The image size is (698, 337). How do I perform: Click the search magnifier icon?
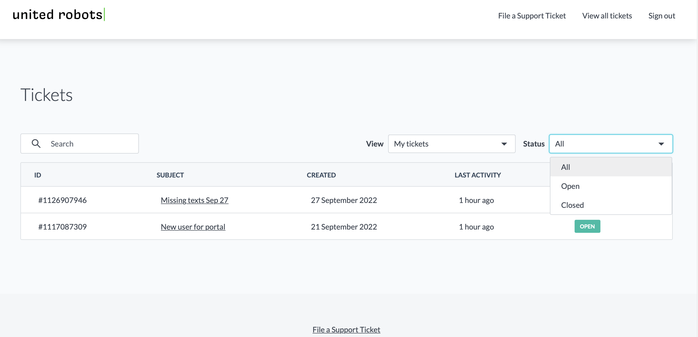(36, 144)
